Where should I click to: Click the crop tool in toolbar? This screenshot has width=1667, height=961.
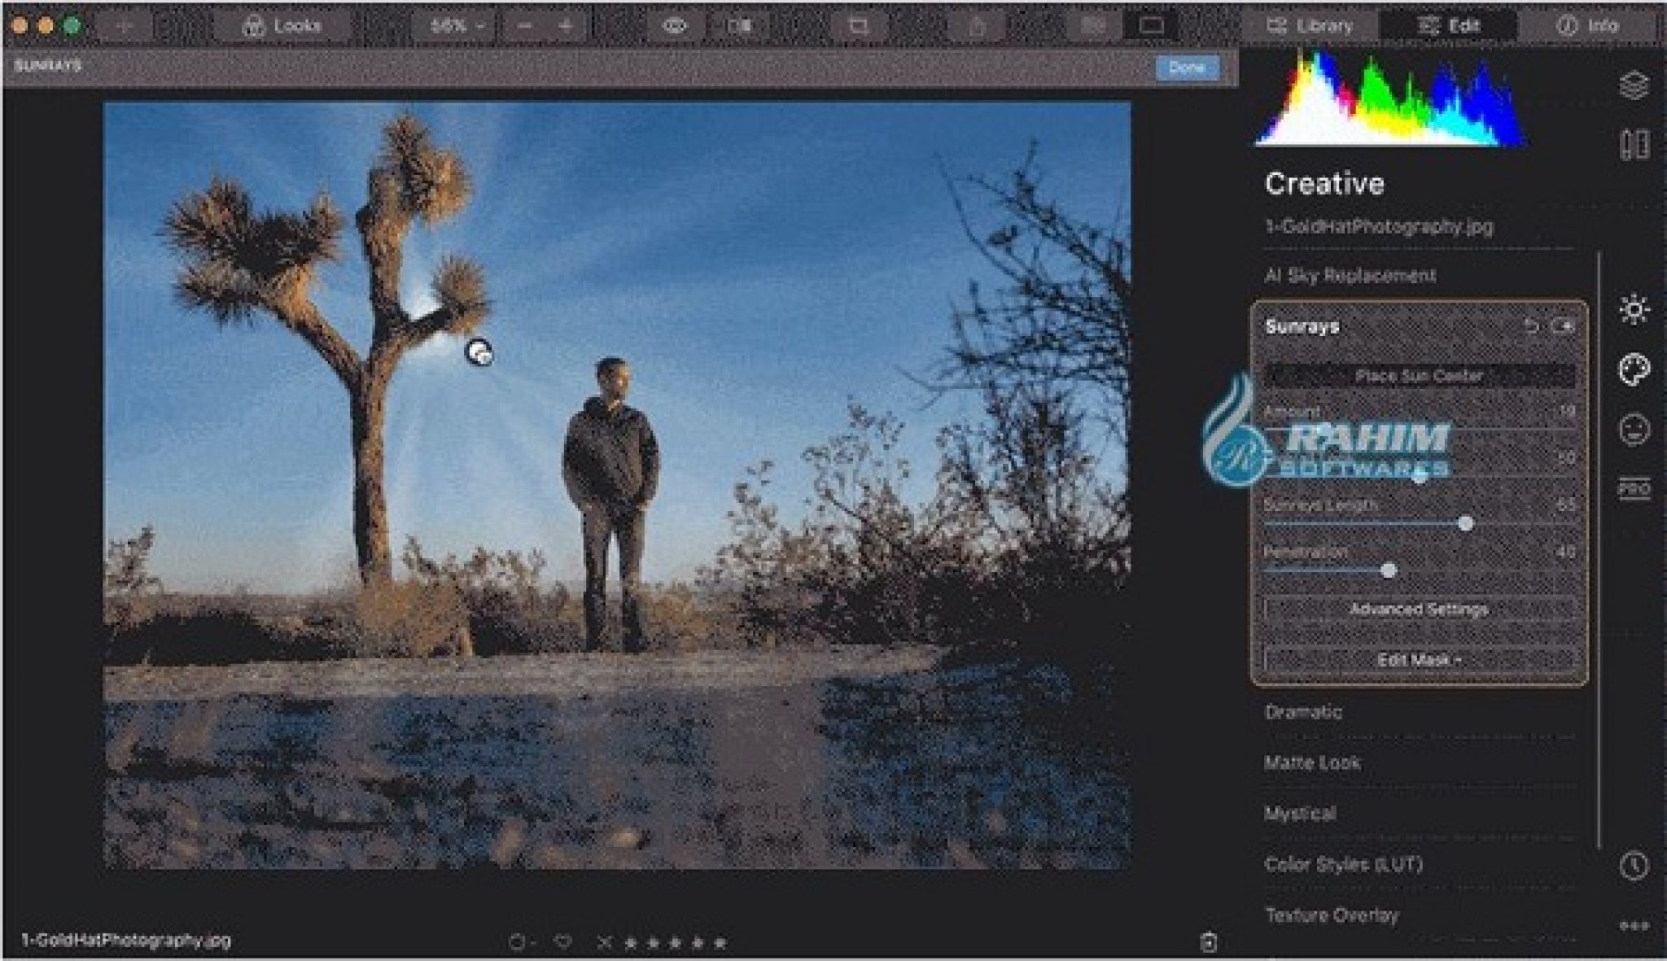coord(858,26)
